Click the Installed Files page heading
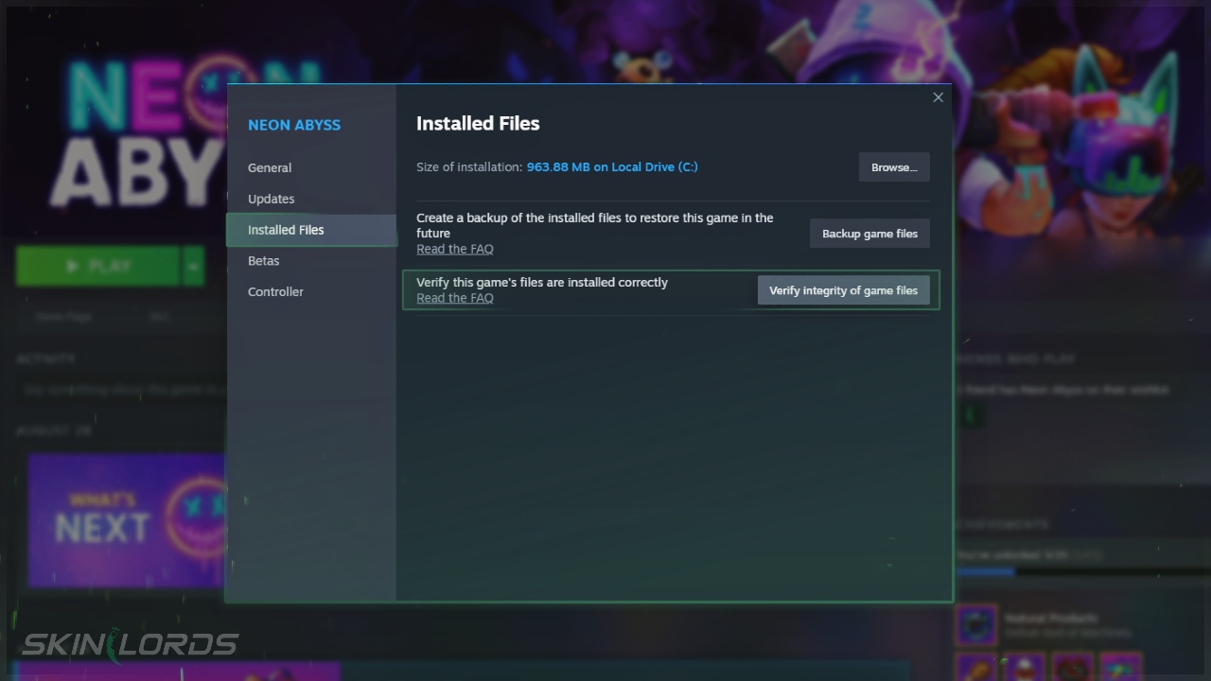Image resolution: width=1211 pixels, height=681 pixels. 478,124
